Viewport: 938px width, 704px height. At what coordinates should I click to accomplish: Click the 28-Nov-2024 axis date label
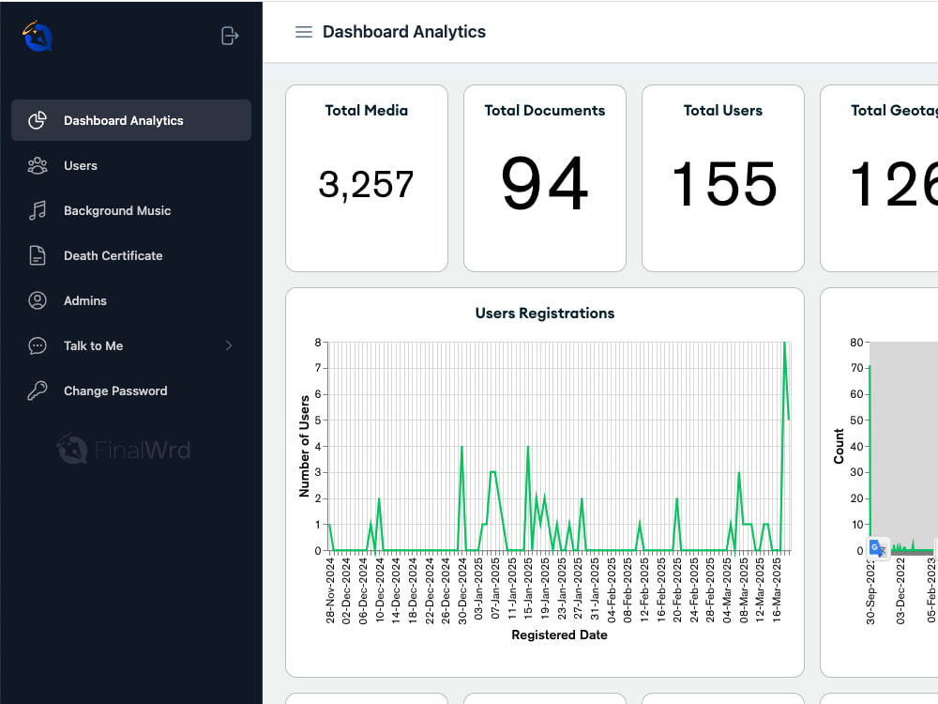pyautogui.click(x=330, y=590)
